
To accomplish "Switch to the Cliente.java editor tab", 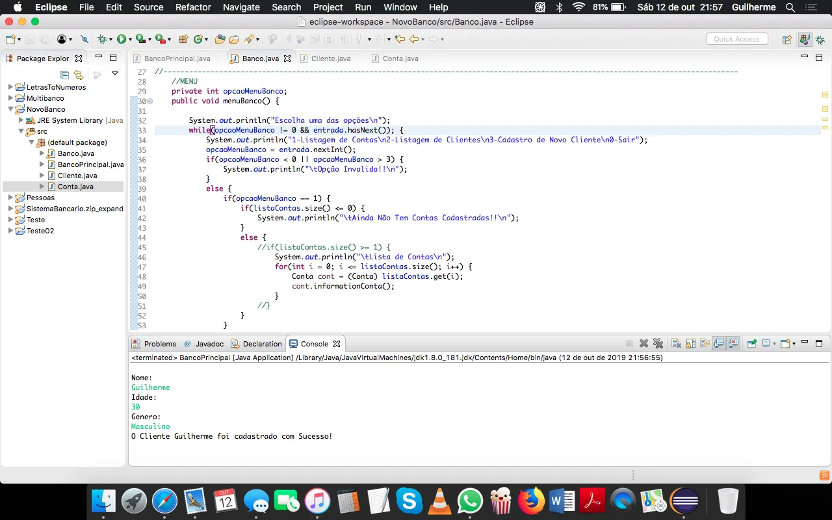I will [330, 58].
